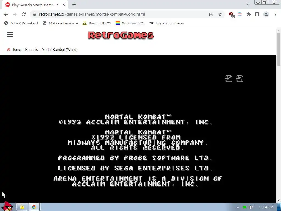
Task: Go to Genesis breadcrumb link
Action: (31, 49)
